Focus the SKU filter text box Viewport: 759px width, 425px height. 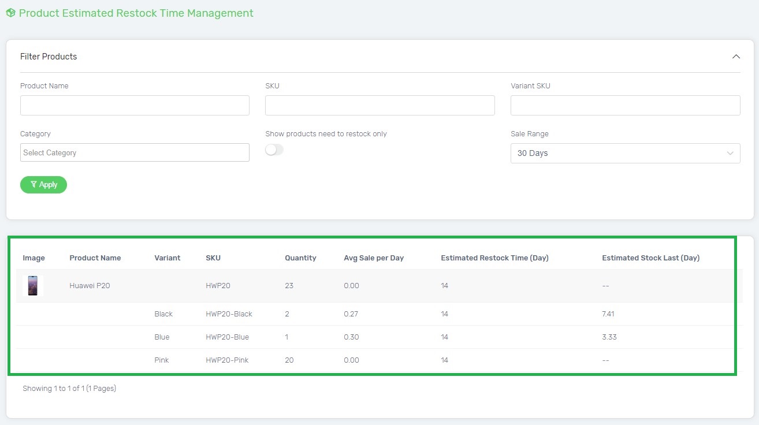pyautogui.click(x=380, y=106)
